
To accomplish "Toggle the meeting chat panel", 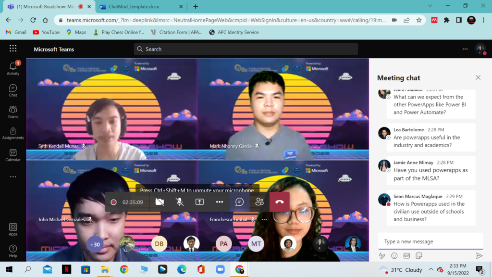I will pyautogui.click(x=239, y=202).
